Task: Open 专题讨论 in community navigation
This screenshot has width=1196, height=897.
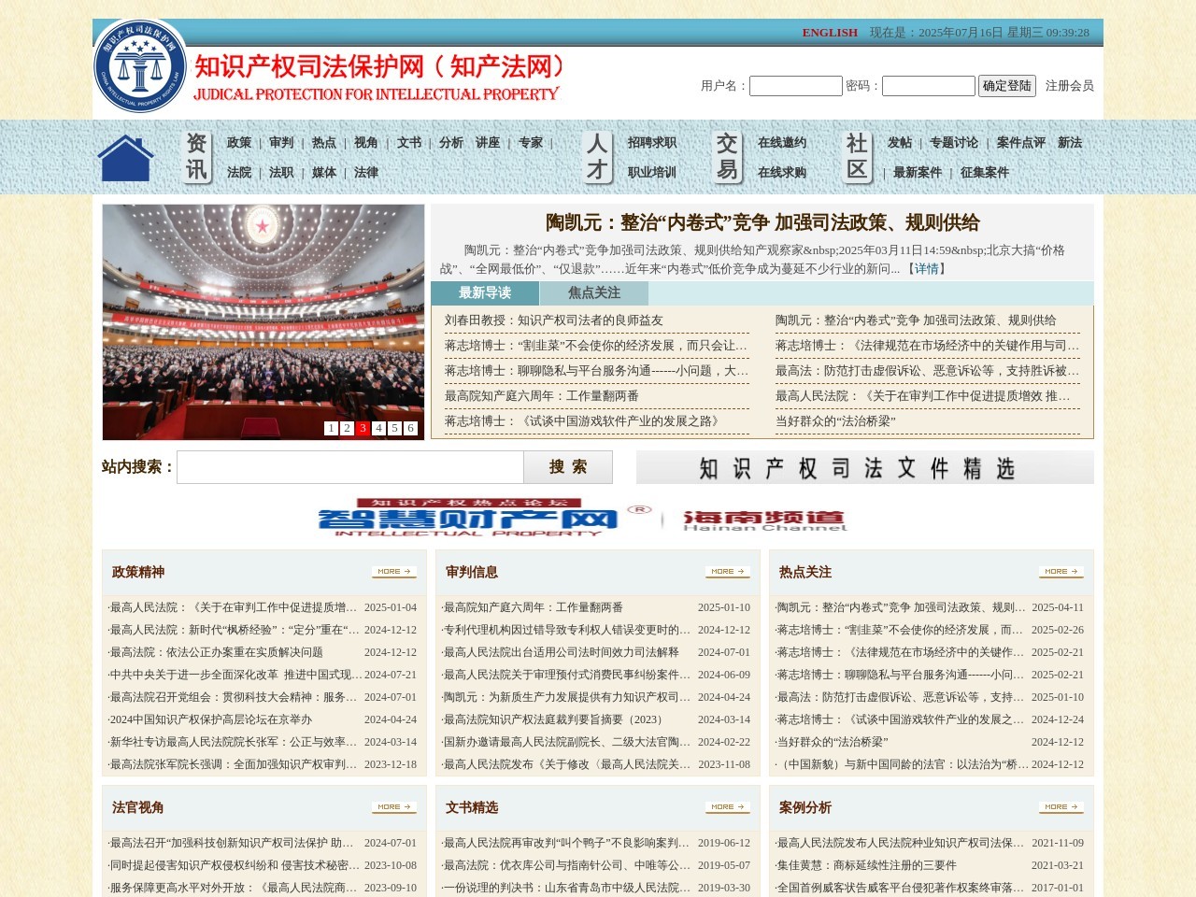Action: (954, 143)
